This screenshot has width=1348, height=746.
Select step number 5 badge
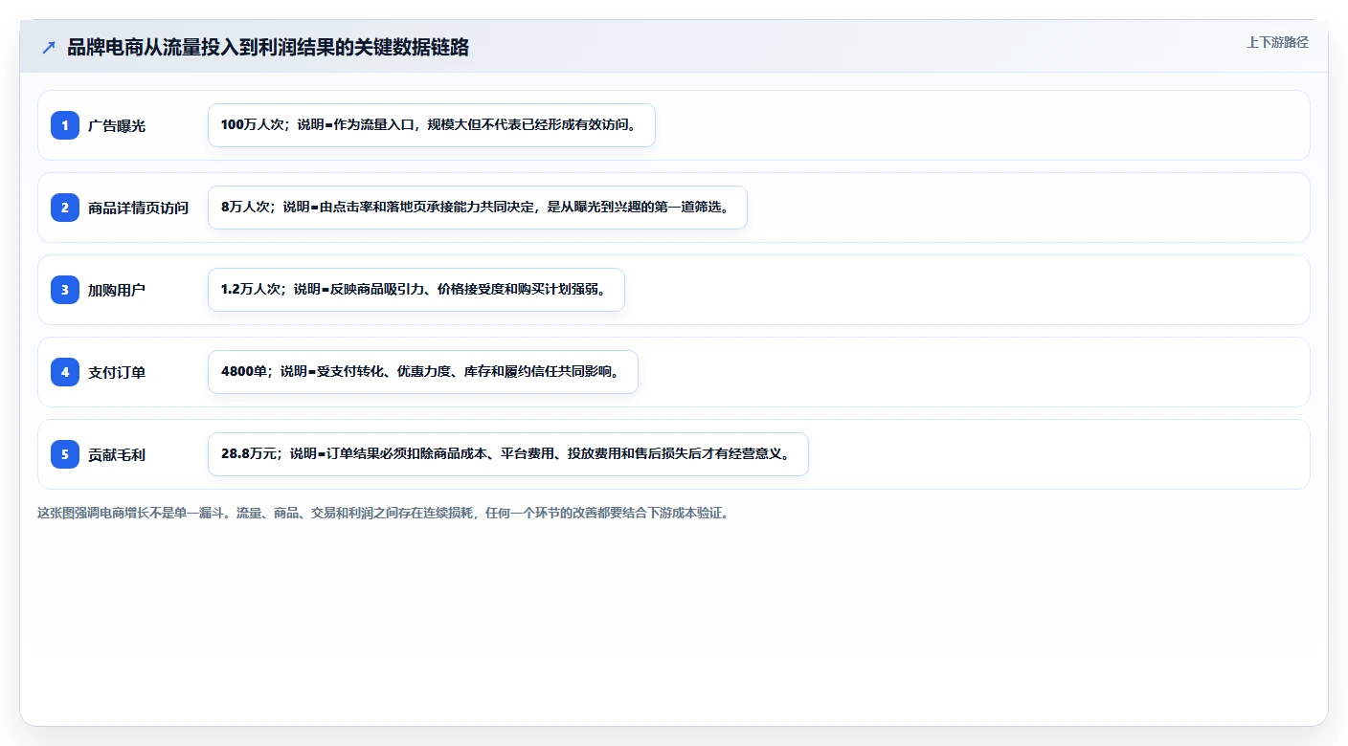[65, 454]
